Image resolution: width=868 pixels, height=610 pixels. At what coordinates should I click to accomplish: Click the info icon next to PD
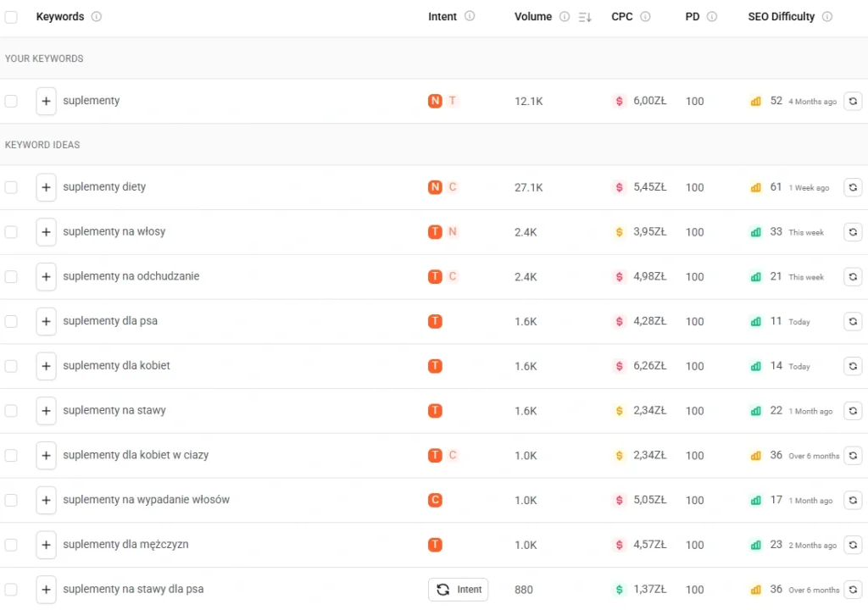(712, 17)
